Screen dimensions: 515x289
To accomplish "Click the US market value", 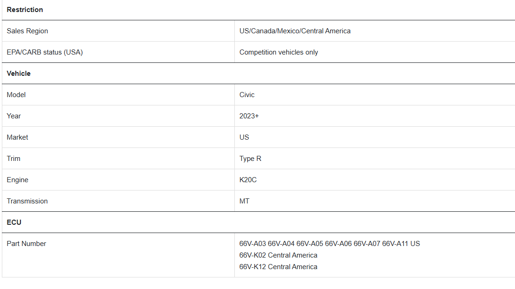I will (x=244, y=137).
